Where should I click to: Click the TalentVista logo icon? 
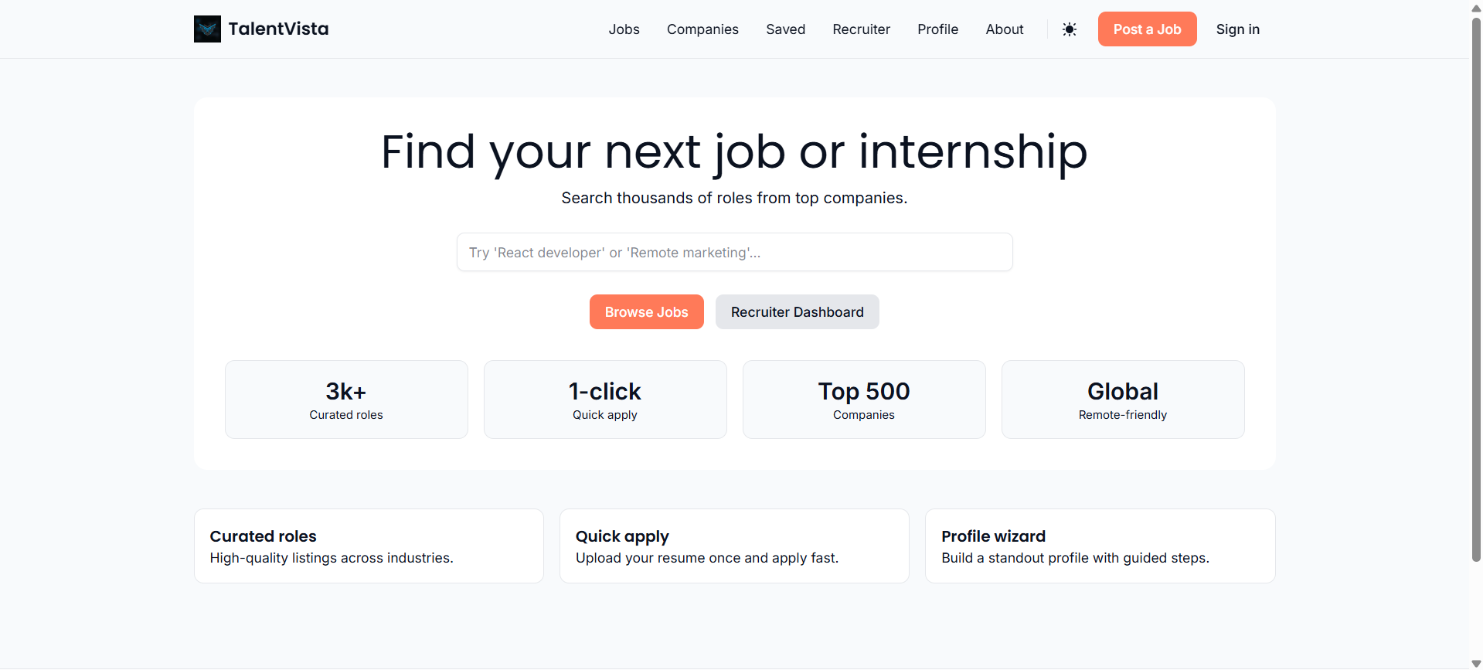pyautogui.click(x=206, y=29)
